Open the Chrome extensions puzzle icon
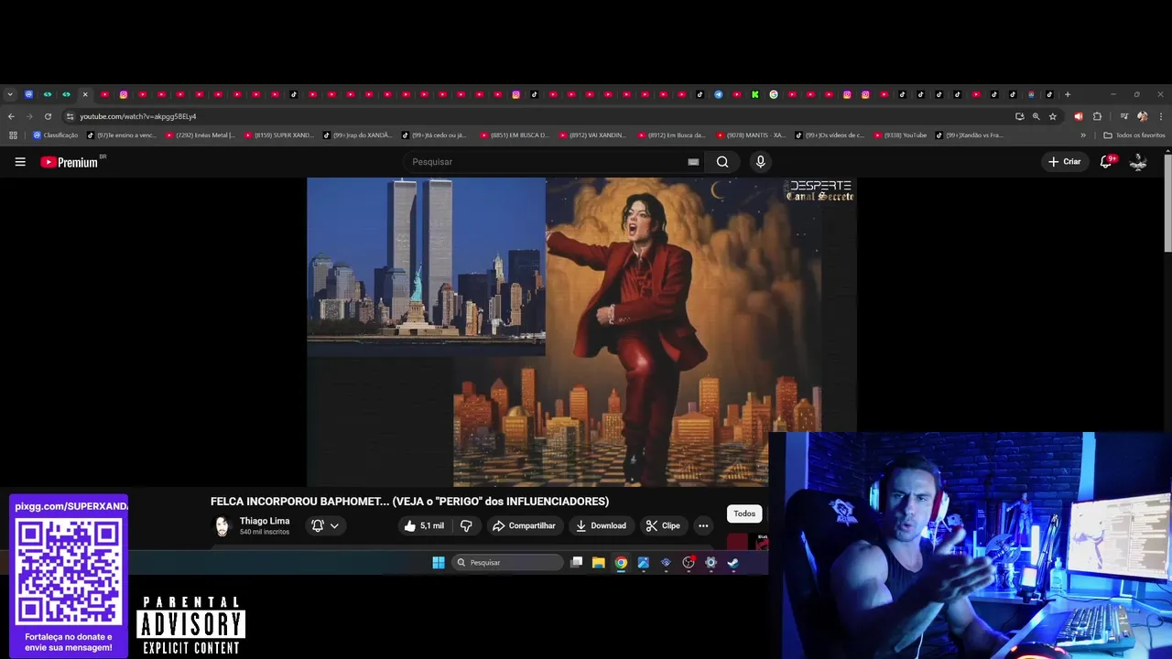The height and width of the screenshot is (659, 1172). (x=1097, y=116)
